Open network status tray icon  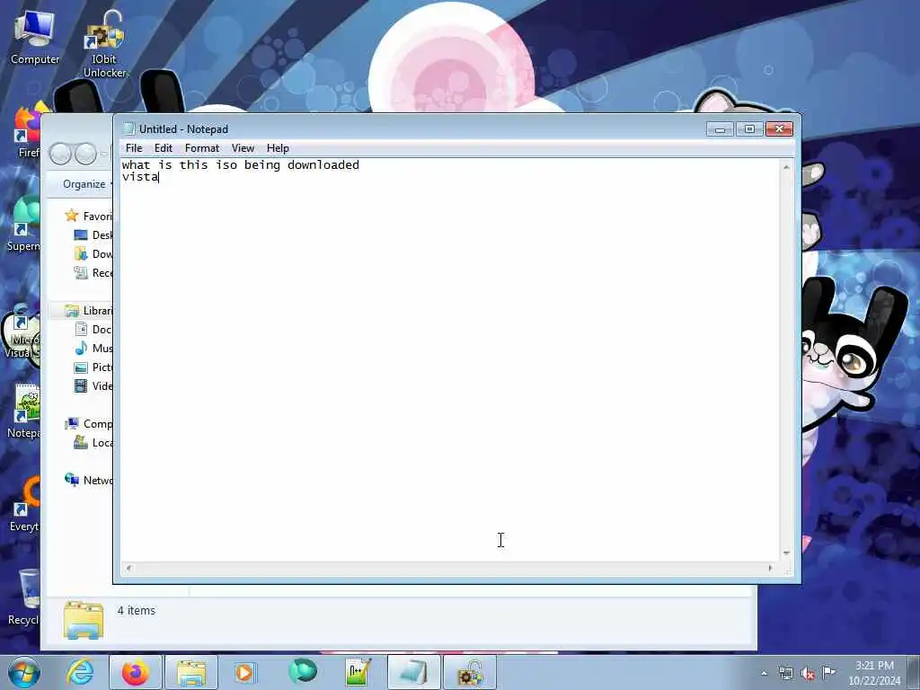point(786,674)
